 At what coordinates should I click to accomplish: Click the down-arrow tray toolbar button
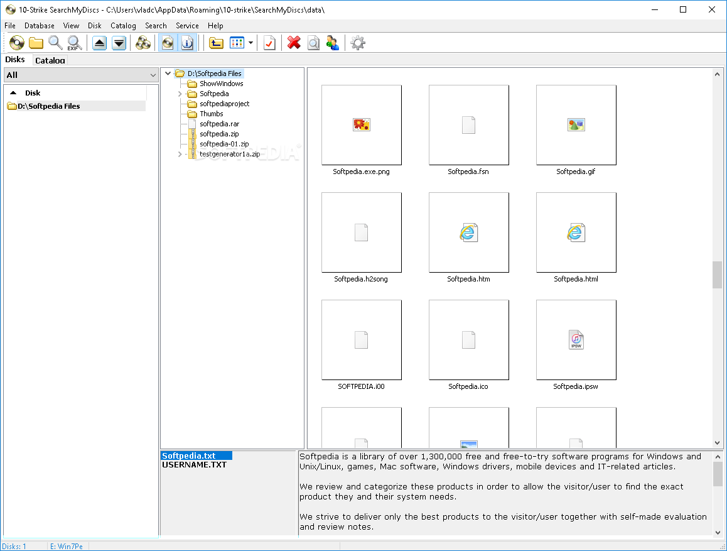click(119, 43)
